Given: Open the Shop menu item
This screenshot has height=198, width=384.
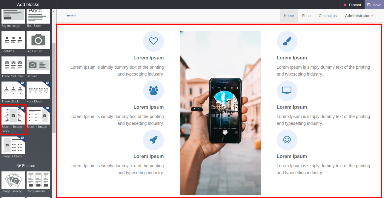Looking at the screenshot, I should point(306,16).
